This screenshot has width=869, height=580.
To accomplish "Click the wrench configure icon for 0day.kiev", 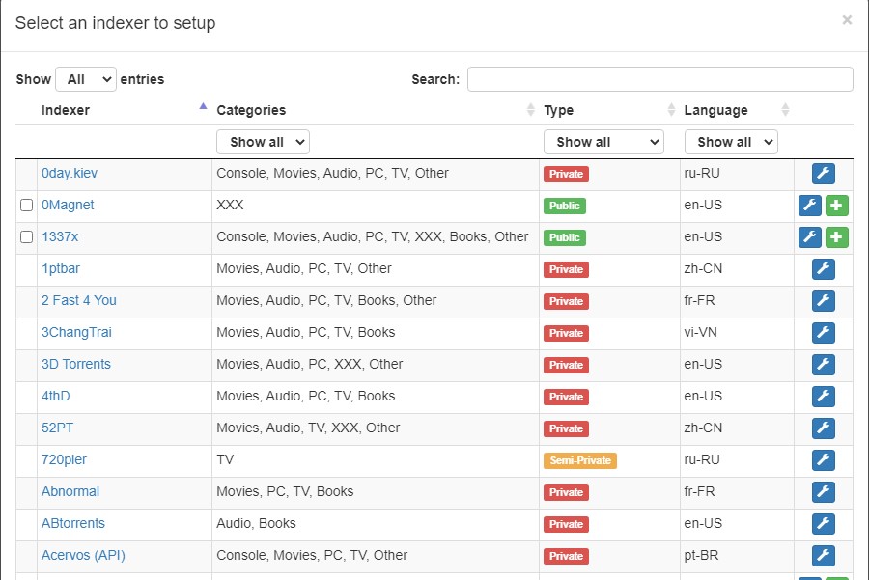I will tap(823, 174).
